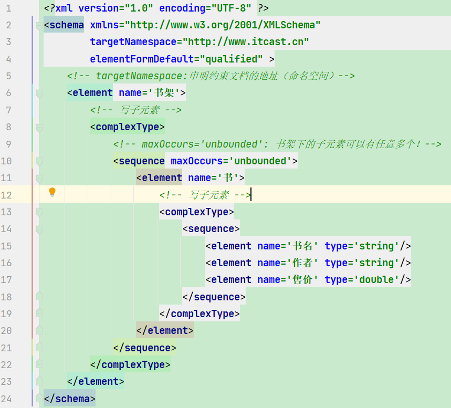The width and height of the screenshot is (451, 408).
Task: Click the 书名 element name on line 15
Action: tap(302, 246)
